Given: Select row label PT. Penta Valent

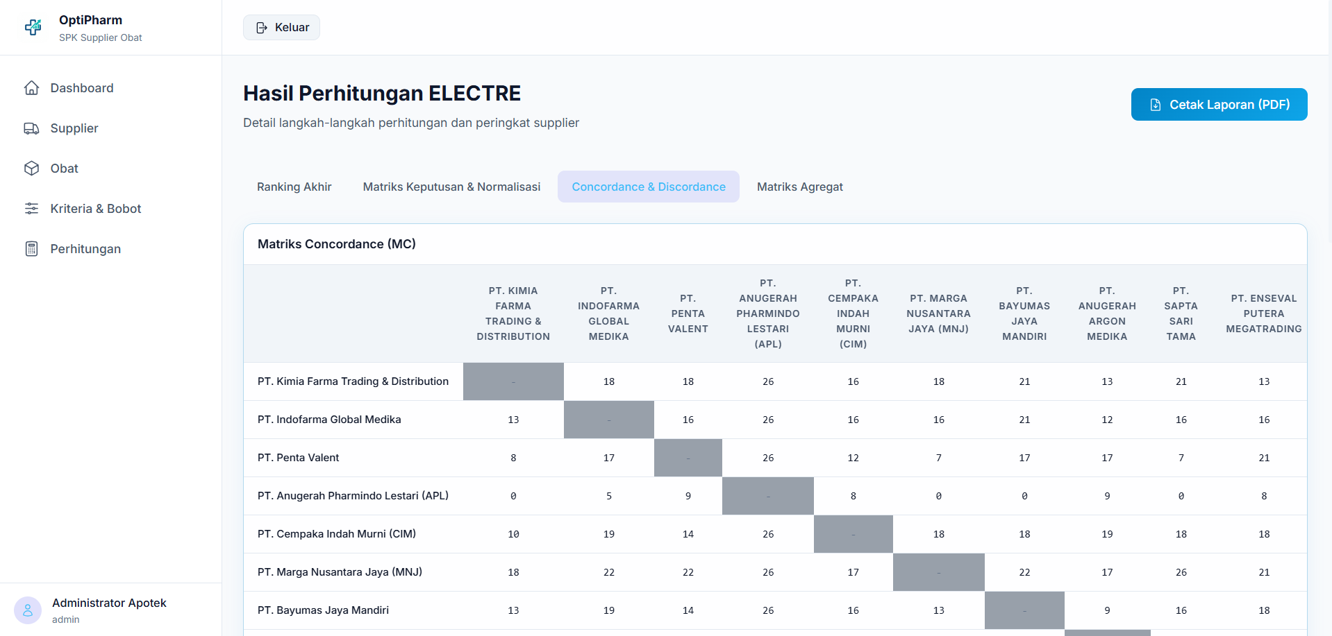Looking at the screenshot, I should click(299, 458).
